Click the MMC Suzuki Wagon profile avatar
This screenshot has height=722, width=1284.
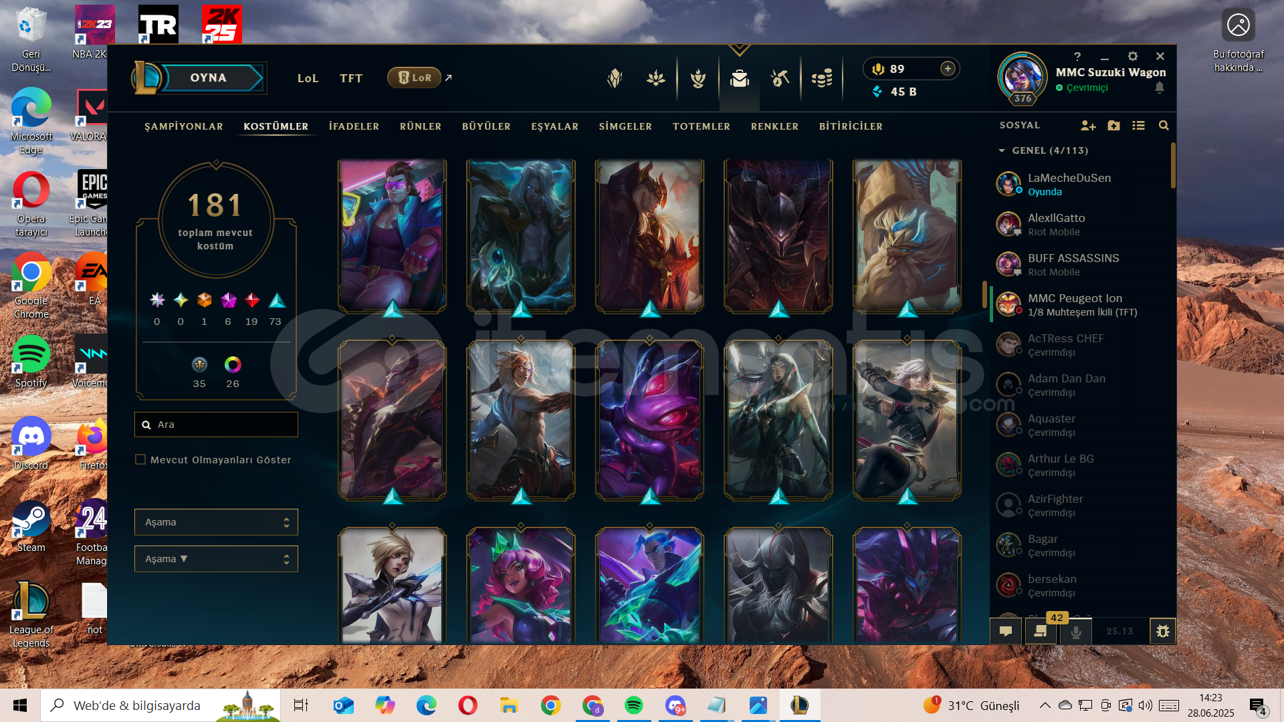pos(1022,78)
